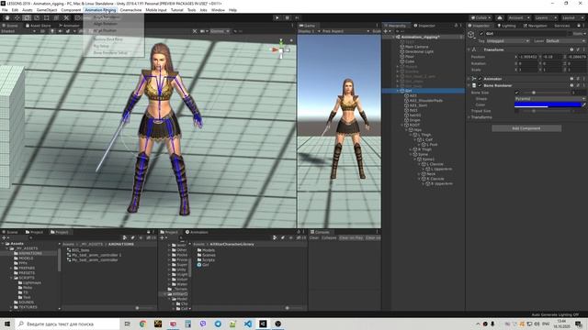Select Directional Light in Hierarchy

pos(419,51)
